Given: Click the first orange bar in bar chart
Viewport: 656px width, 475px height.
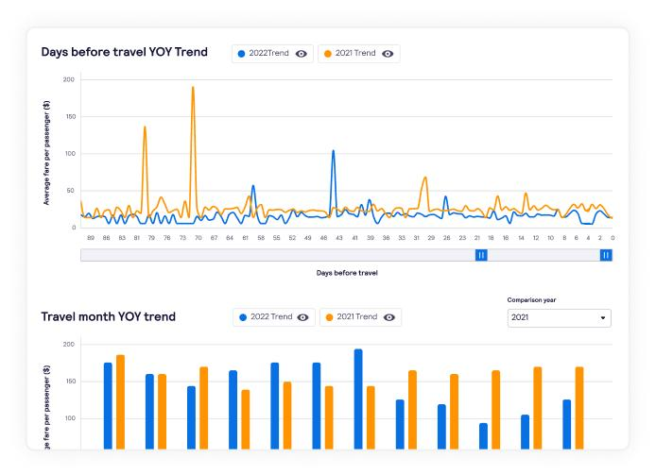Looking at the screenshot, I should tap(120, 402).
